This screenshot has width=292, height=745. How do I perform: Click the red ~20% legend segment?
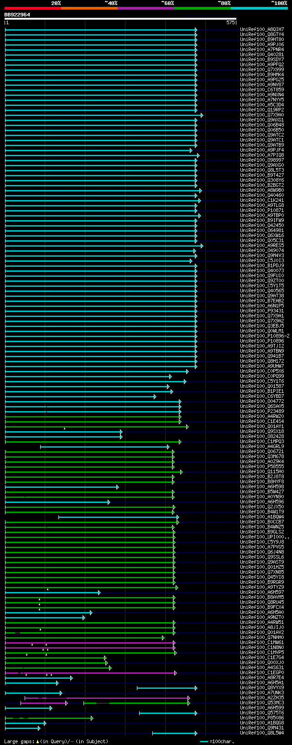pyautogui.click(x=33, y=8)
